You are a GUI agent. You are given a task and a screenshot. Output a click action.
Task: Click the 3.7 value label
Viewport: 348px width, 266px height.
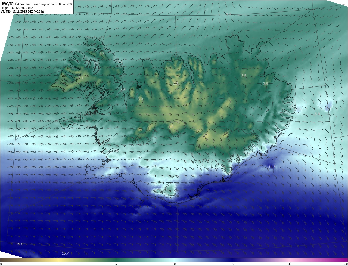(101, 54)
